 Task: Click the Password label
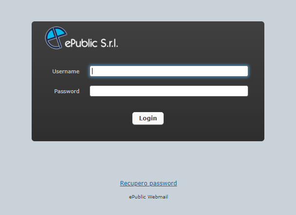pyautogui.click(x=67, y=91)
